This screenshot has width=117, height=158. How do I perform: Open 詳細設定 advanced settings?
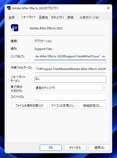92,106
